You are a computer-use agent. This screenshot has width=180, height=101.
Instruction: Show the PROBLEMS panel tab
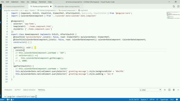pyautogui.click(x=8, y=90)
